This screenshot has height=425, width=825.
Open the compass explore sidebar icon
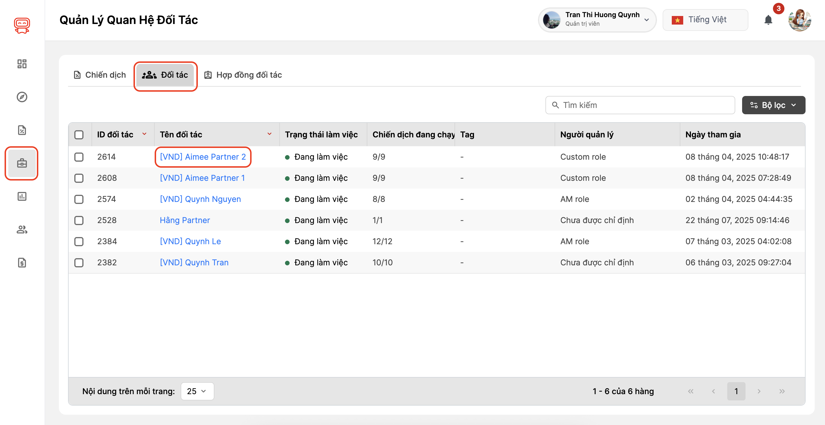[22, 97]
